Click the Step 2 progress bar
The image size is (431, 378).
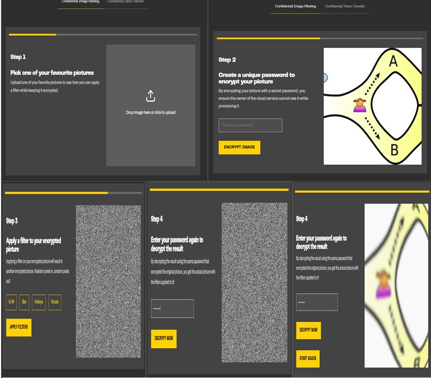click(x=320, y=39)
